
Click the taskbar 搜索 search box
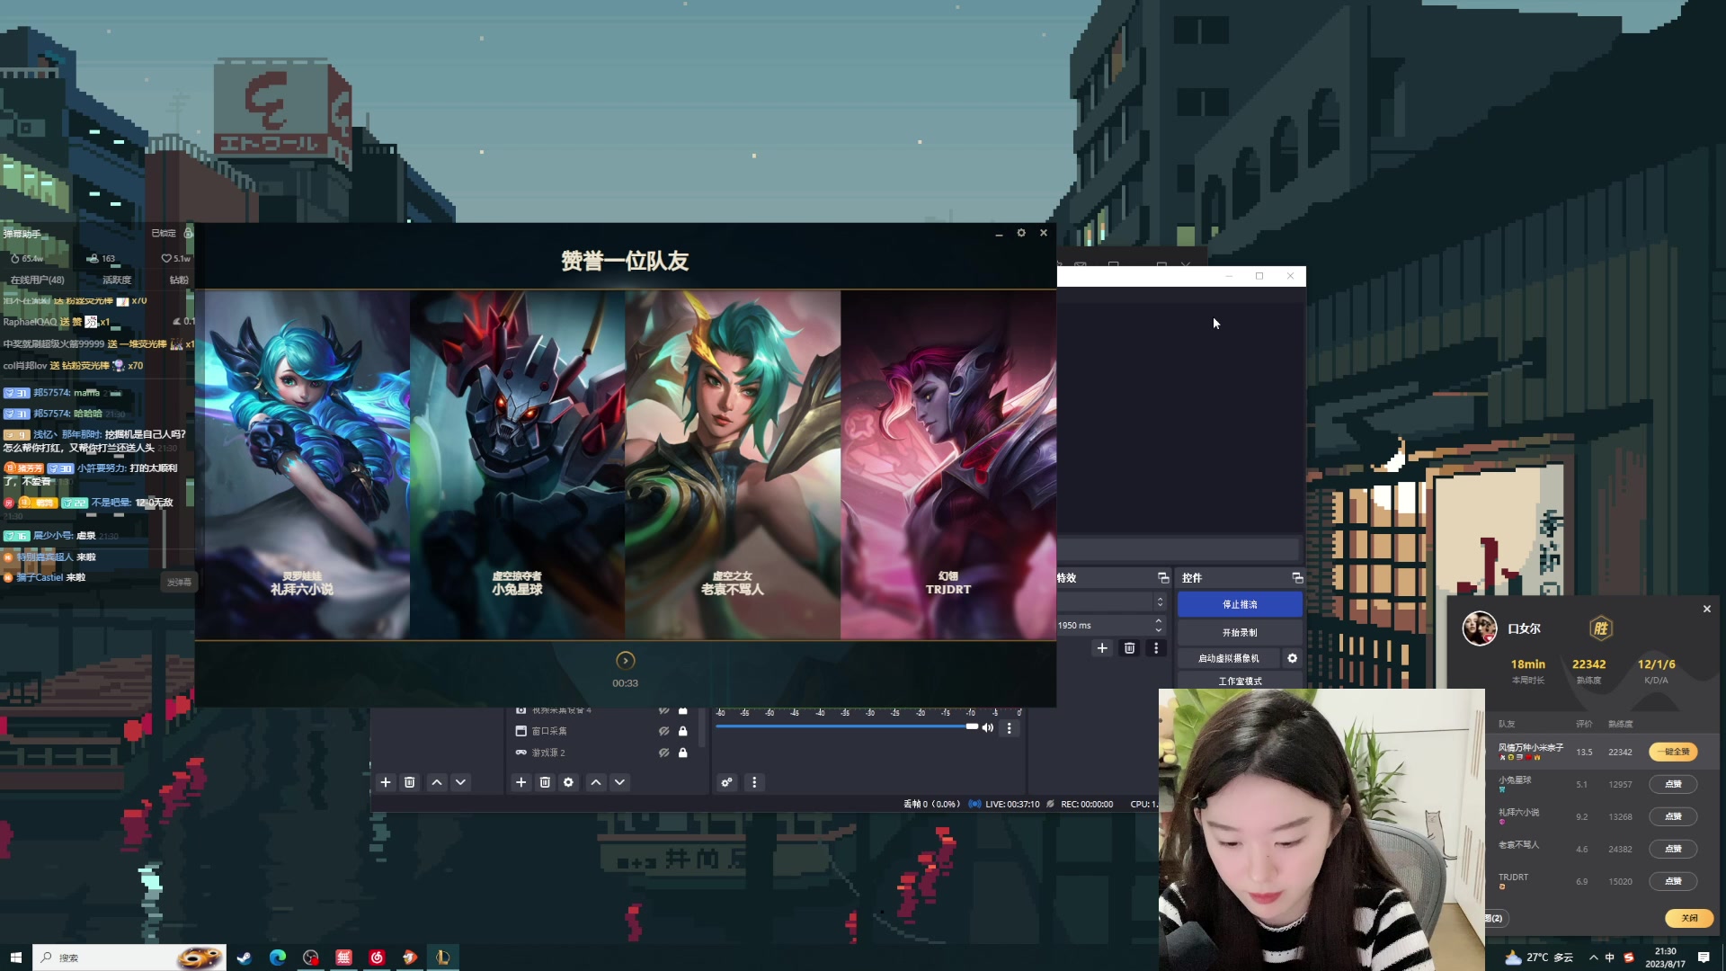pyautogui.click(x=129, y=958)
